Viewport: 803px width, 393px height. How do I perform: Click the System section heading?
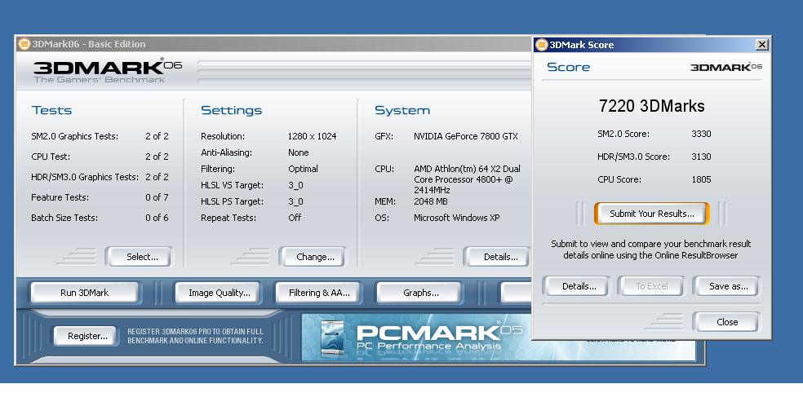(402, 110)
